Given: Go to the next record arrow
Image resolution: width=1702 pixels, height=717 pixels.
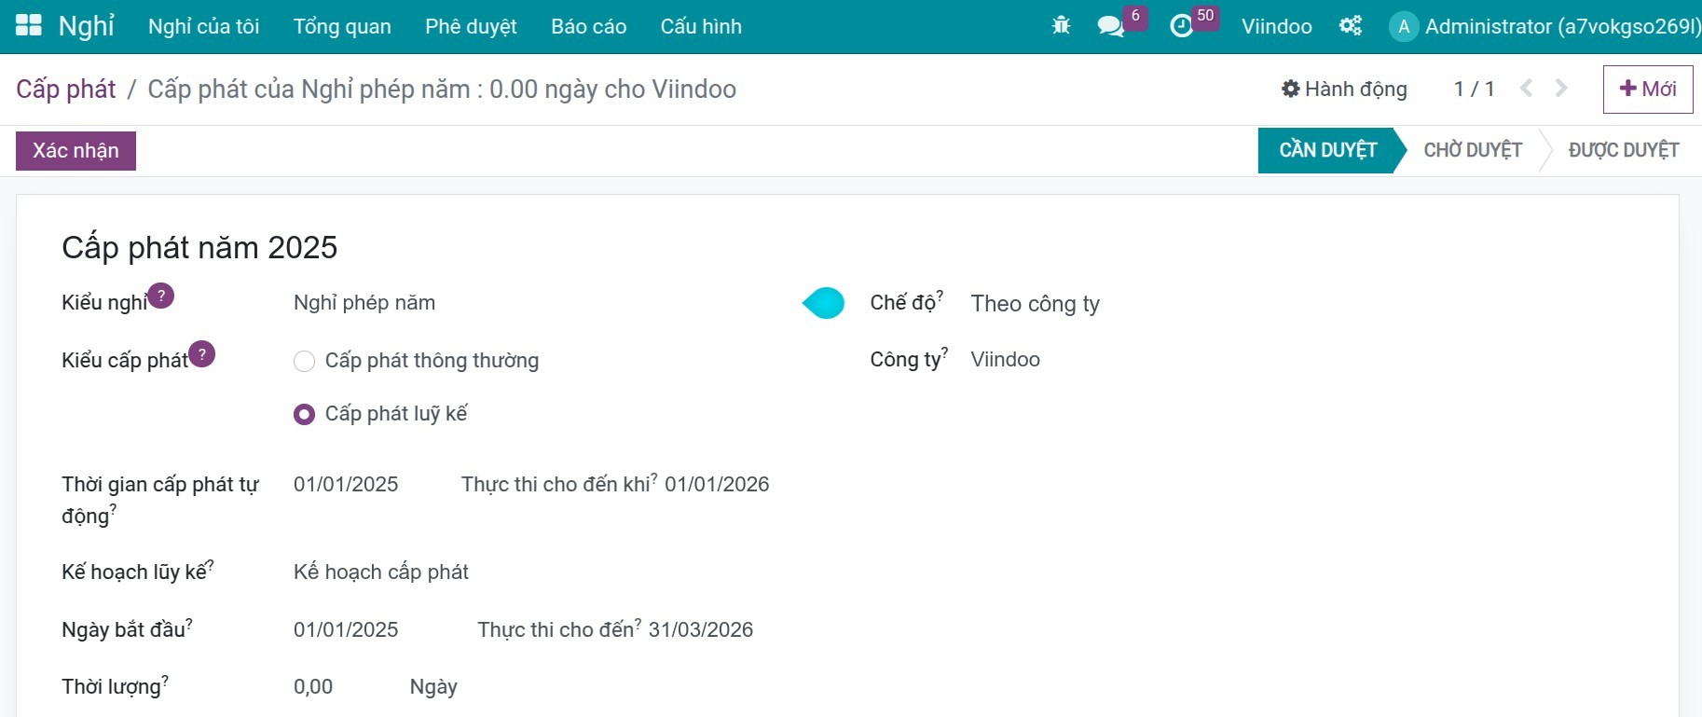Looking at the screenshot, I should click(x=1561, y=89).
